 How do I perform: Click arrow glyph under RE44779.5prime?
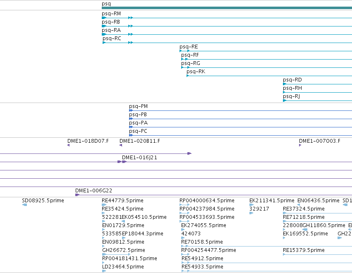tap(104, 205)
